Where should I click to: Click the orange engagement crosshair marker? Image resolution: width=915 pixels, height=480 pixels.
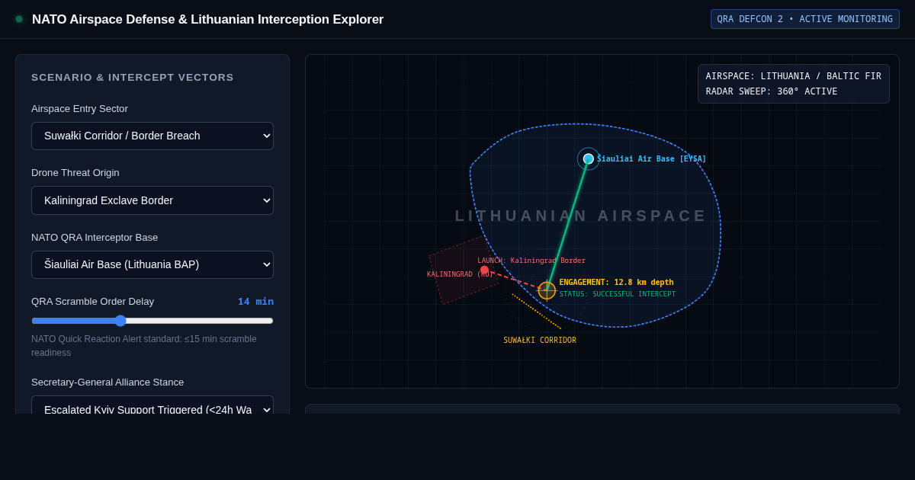point(547,290)
